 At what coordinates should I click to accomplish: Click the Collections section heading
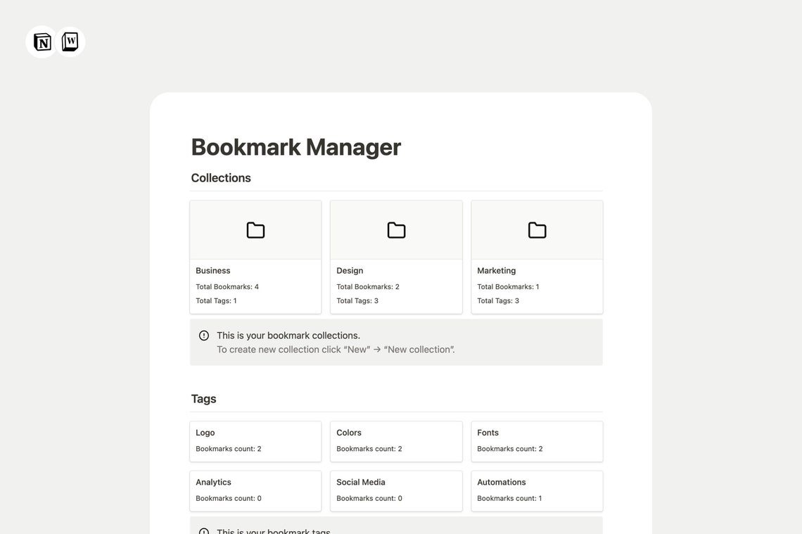coord(220,177)
